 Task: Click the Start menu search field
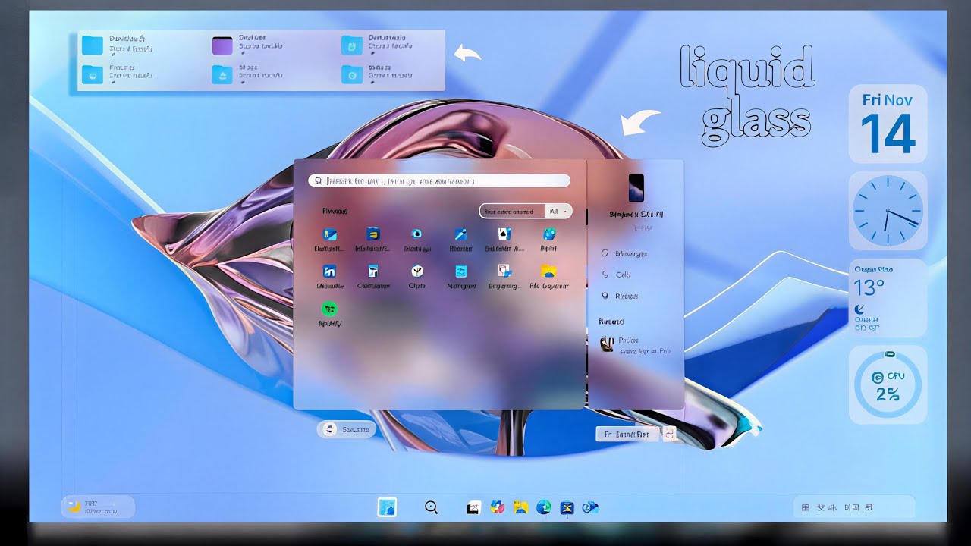(x=439, y=181)
